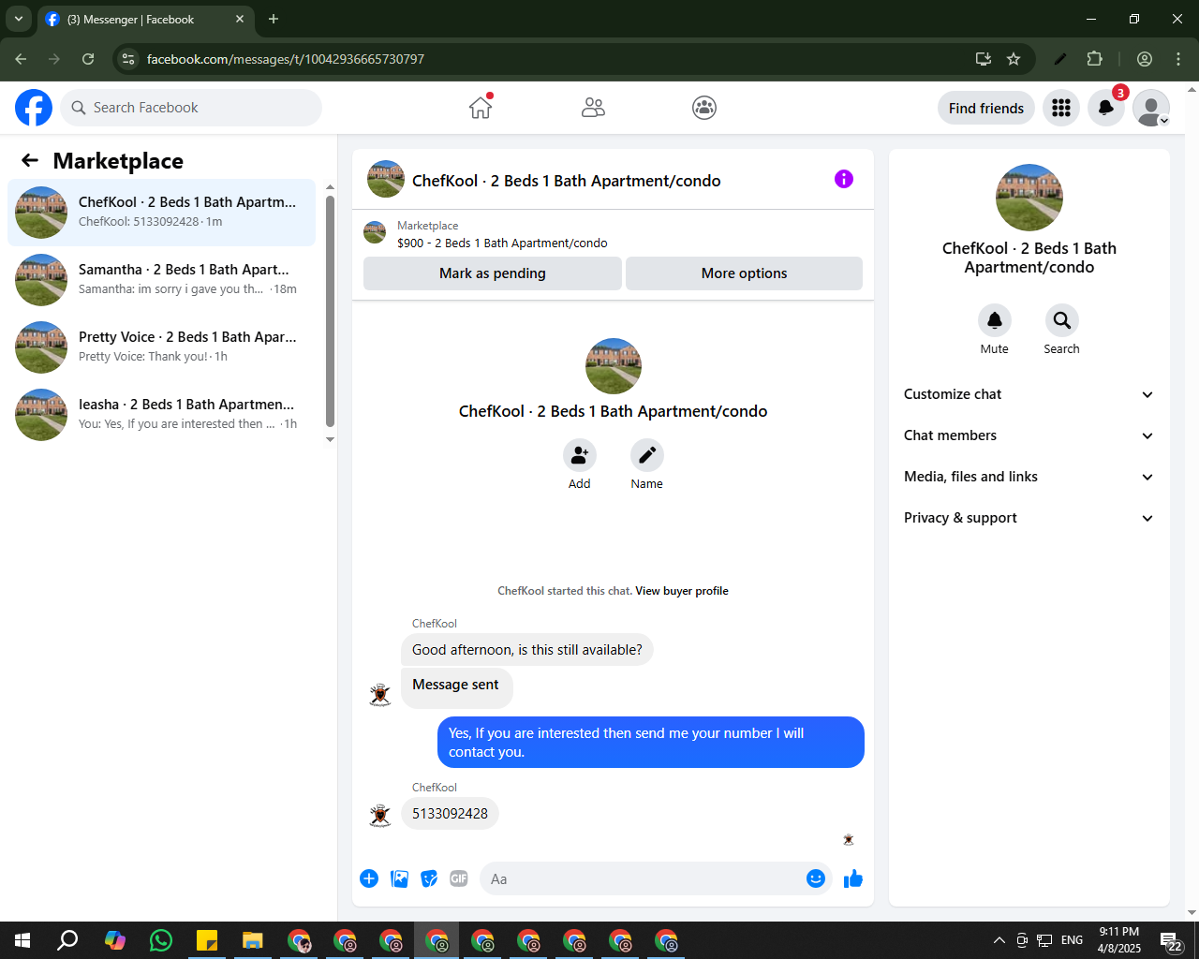Screen dimensions: 1199x959
Task: View site information icon in address bar
Action: click(128, 59)
